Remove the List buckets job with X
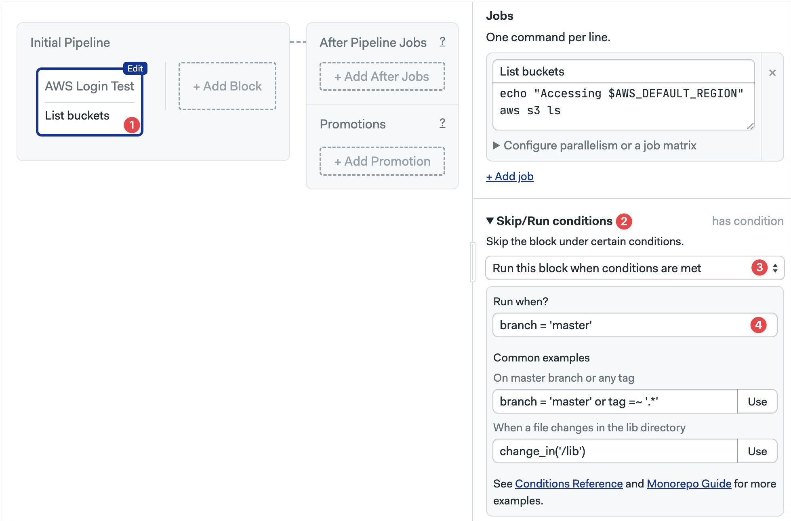The image size is (791, 521). click(772, 73)
